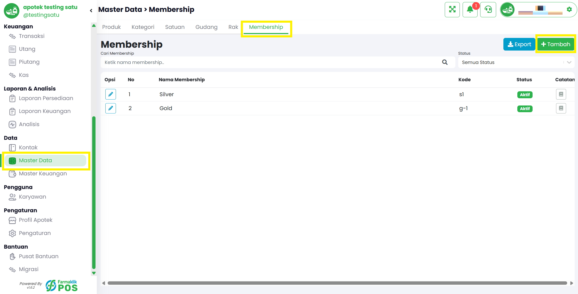This screenshot has height=294, width=578.
Task: Click the Master Keuangan wallet icon
Action: click(12, 174)
